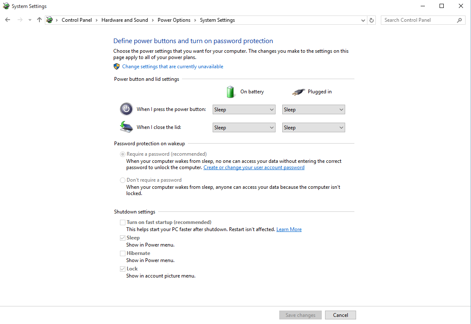This screenshot has width=471, height=324.
Task: Click the forward navigation arrow
Action: pos(20,20)
